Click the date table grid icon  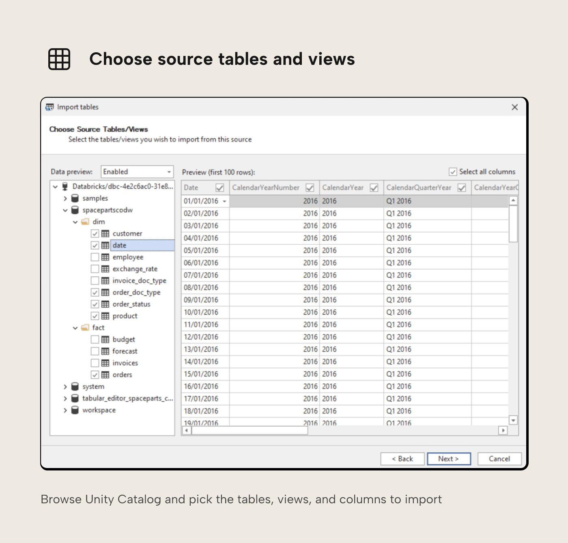(x=105, y=245)
